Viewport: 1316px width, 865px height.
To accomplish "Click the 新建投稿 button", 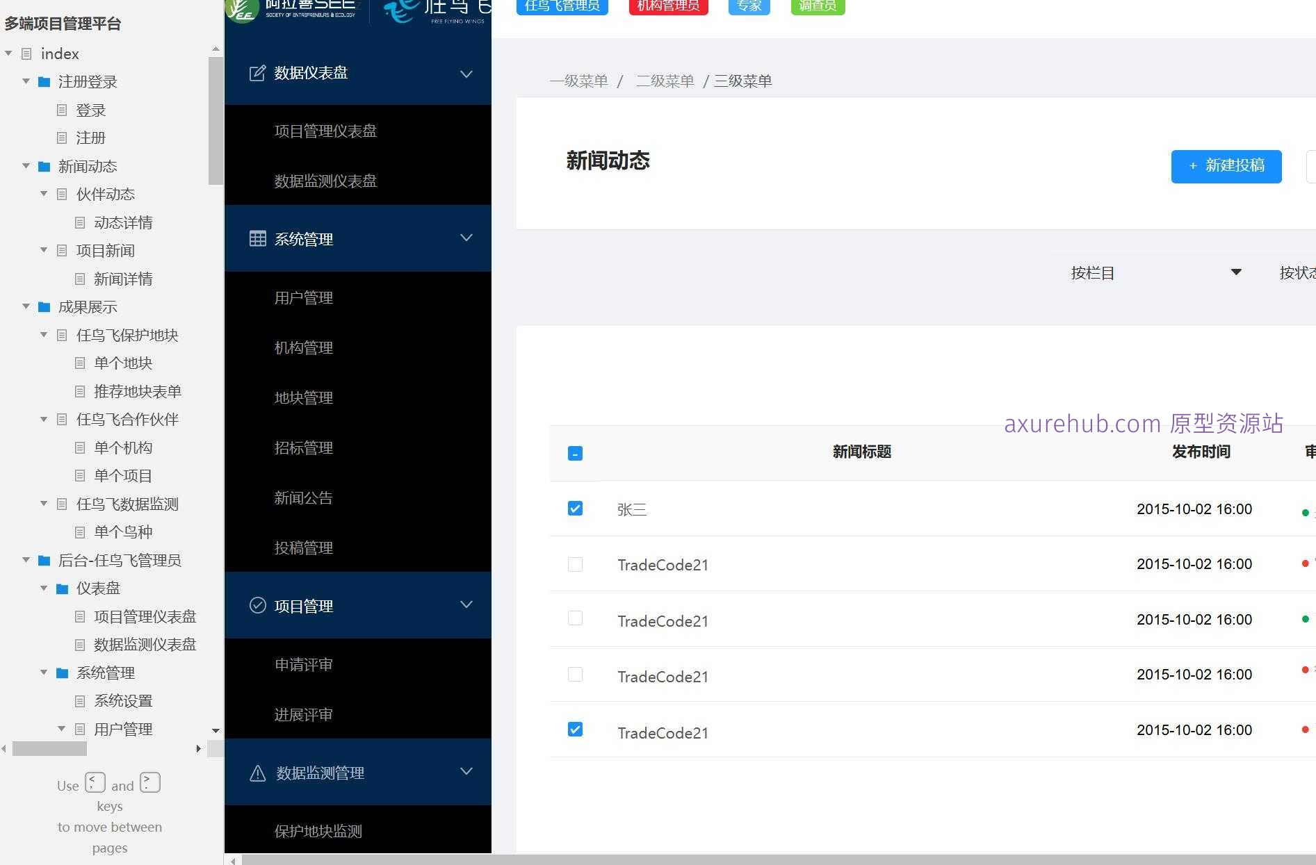I will 1226,166.
